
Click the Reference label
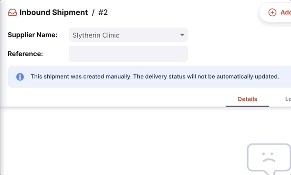point(25,54)
